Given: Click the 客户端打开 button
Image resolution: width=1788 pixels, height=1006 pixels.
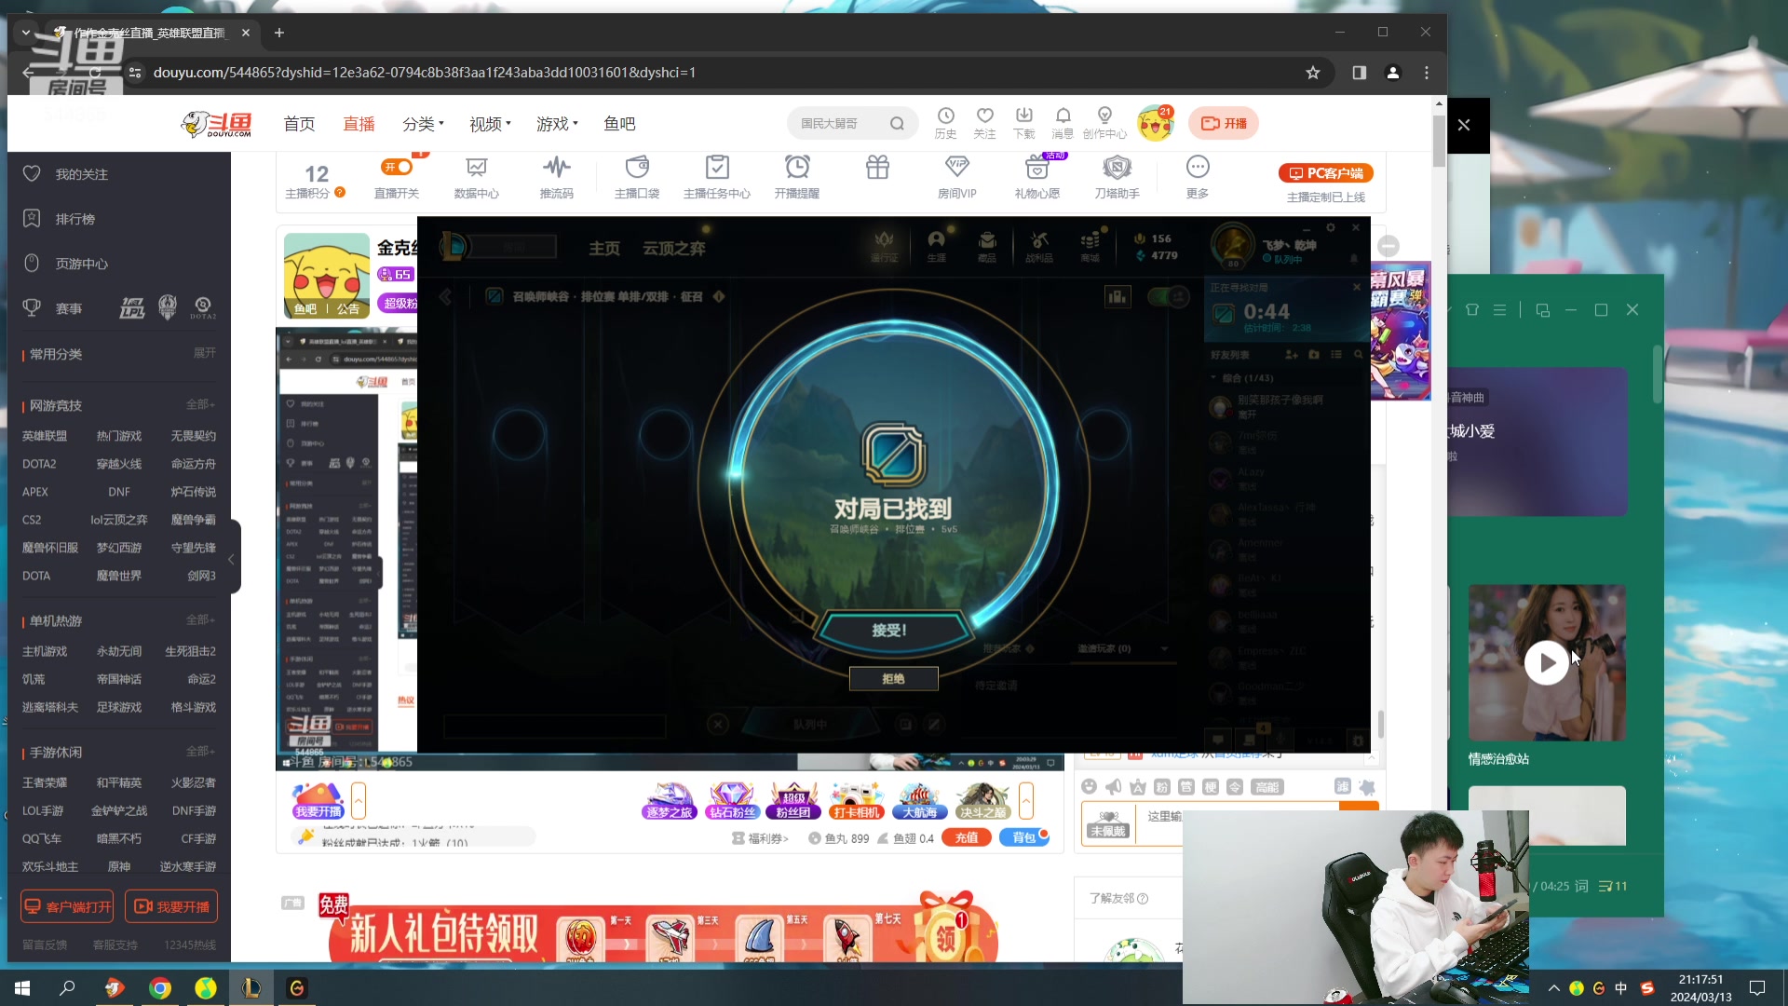Looking at the screenshot, I should [67, 906].
